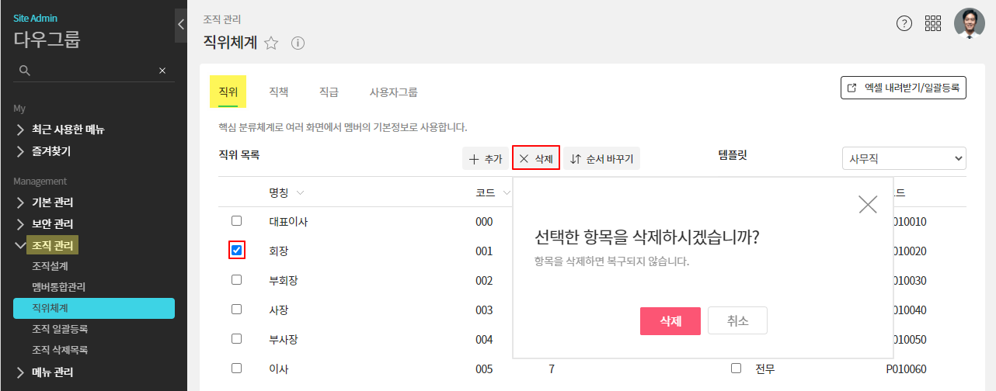Click the user profile avatar

pos(969,23)
